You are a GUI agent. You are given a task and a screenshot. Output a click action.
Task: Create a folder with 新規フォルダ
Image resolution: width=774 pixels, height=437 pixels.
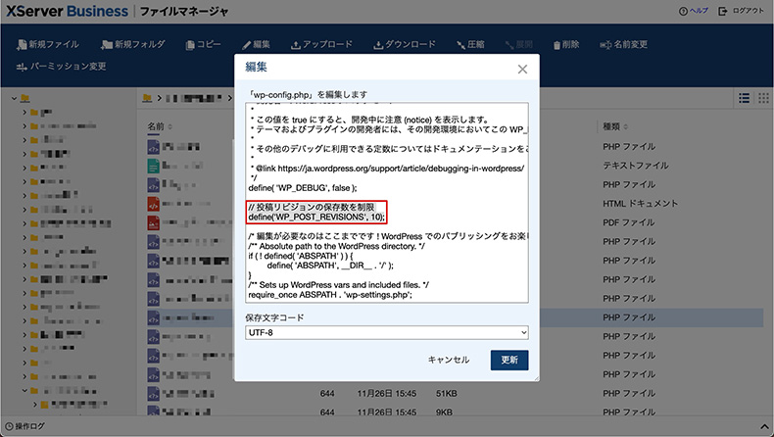click(133, 44)
